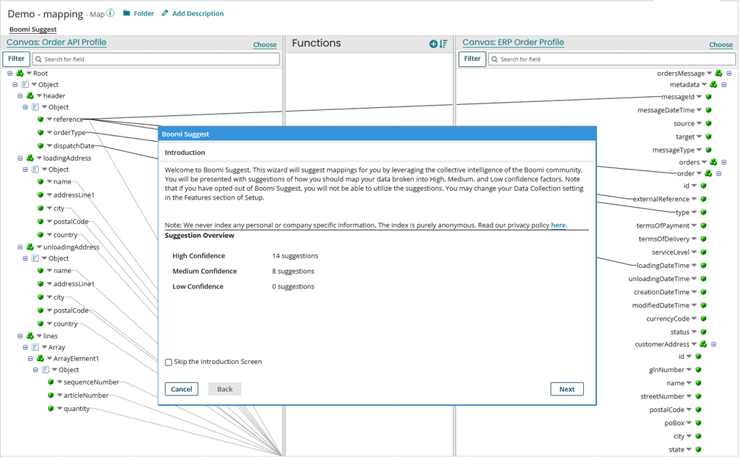Collapse the ordersMessage node on the right
Viewport: 739px width, 458px height.
729,73
